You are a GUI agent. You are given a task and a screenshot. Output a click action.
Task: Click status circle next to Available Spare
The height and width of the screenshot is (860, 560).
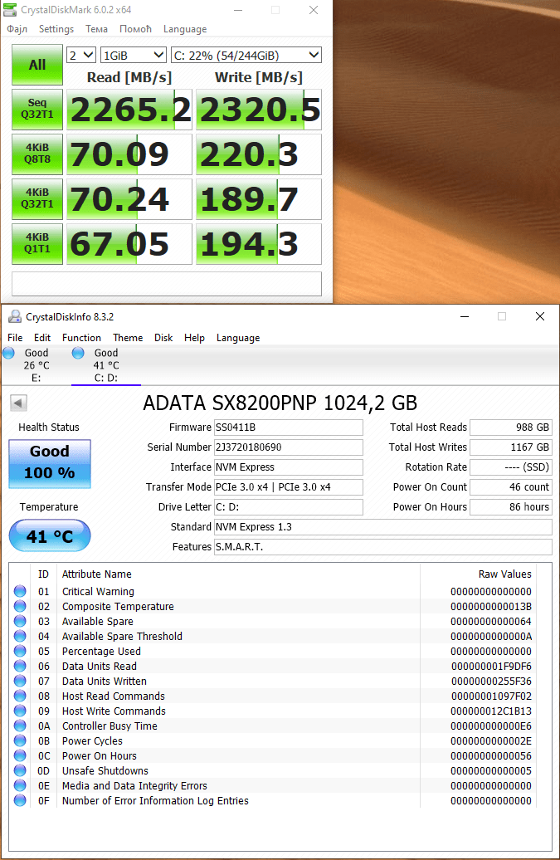tap(20, 621)
